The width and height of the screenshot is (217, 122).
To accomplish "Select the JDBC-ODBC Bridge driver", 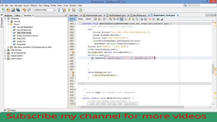I will pyautogui.click(x=24, y=33).
